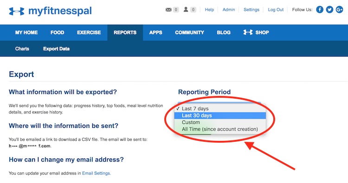Visit the Twitter page icon
348x183 pixels.
tap(329, 10)
